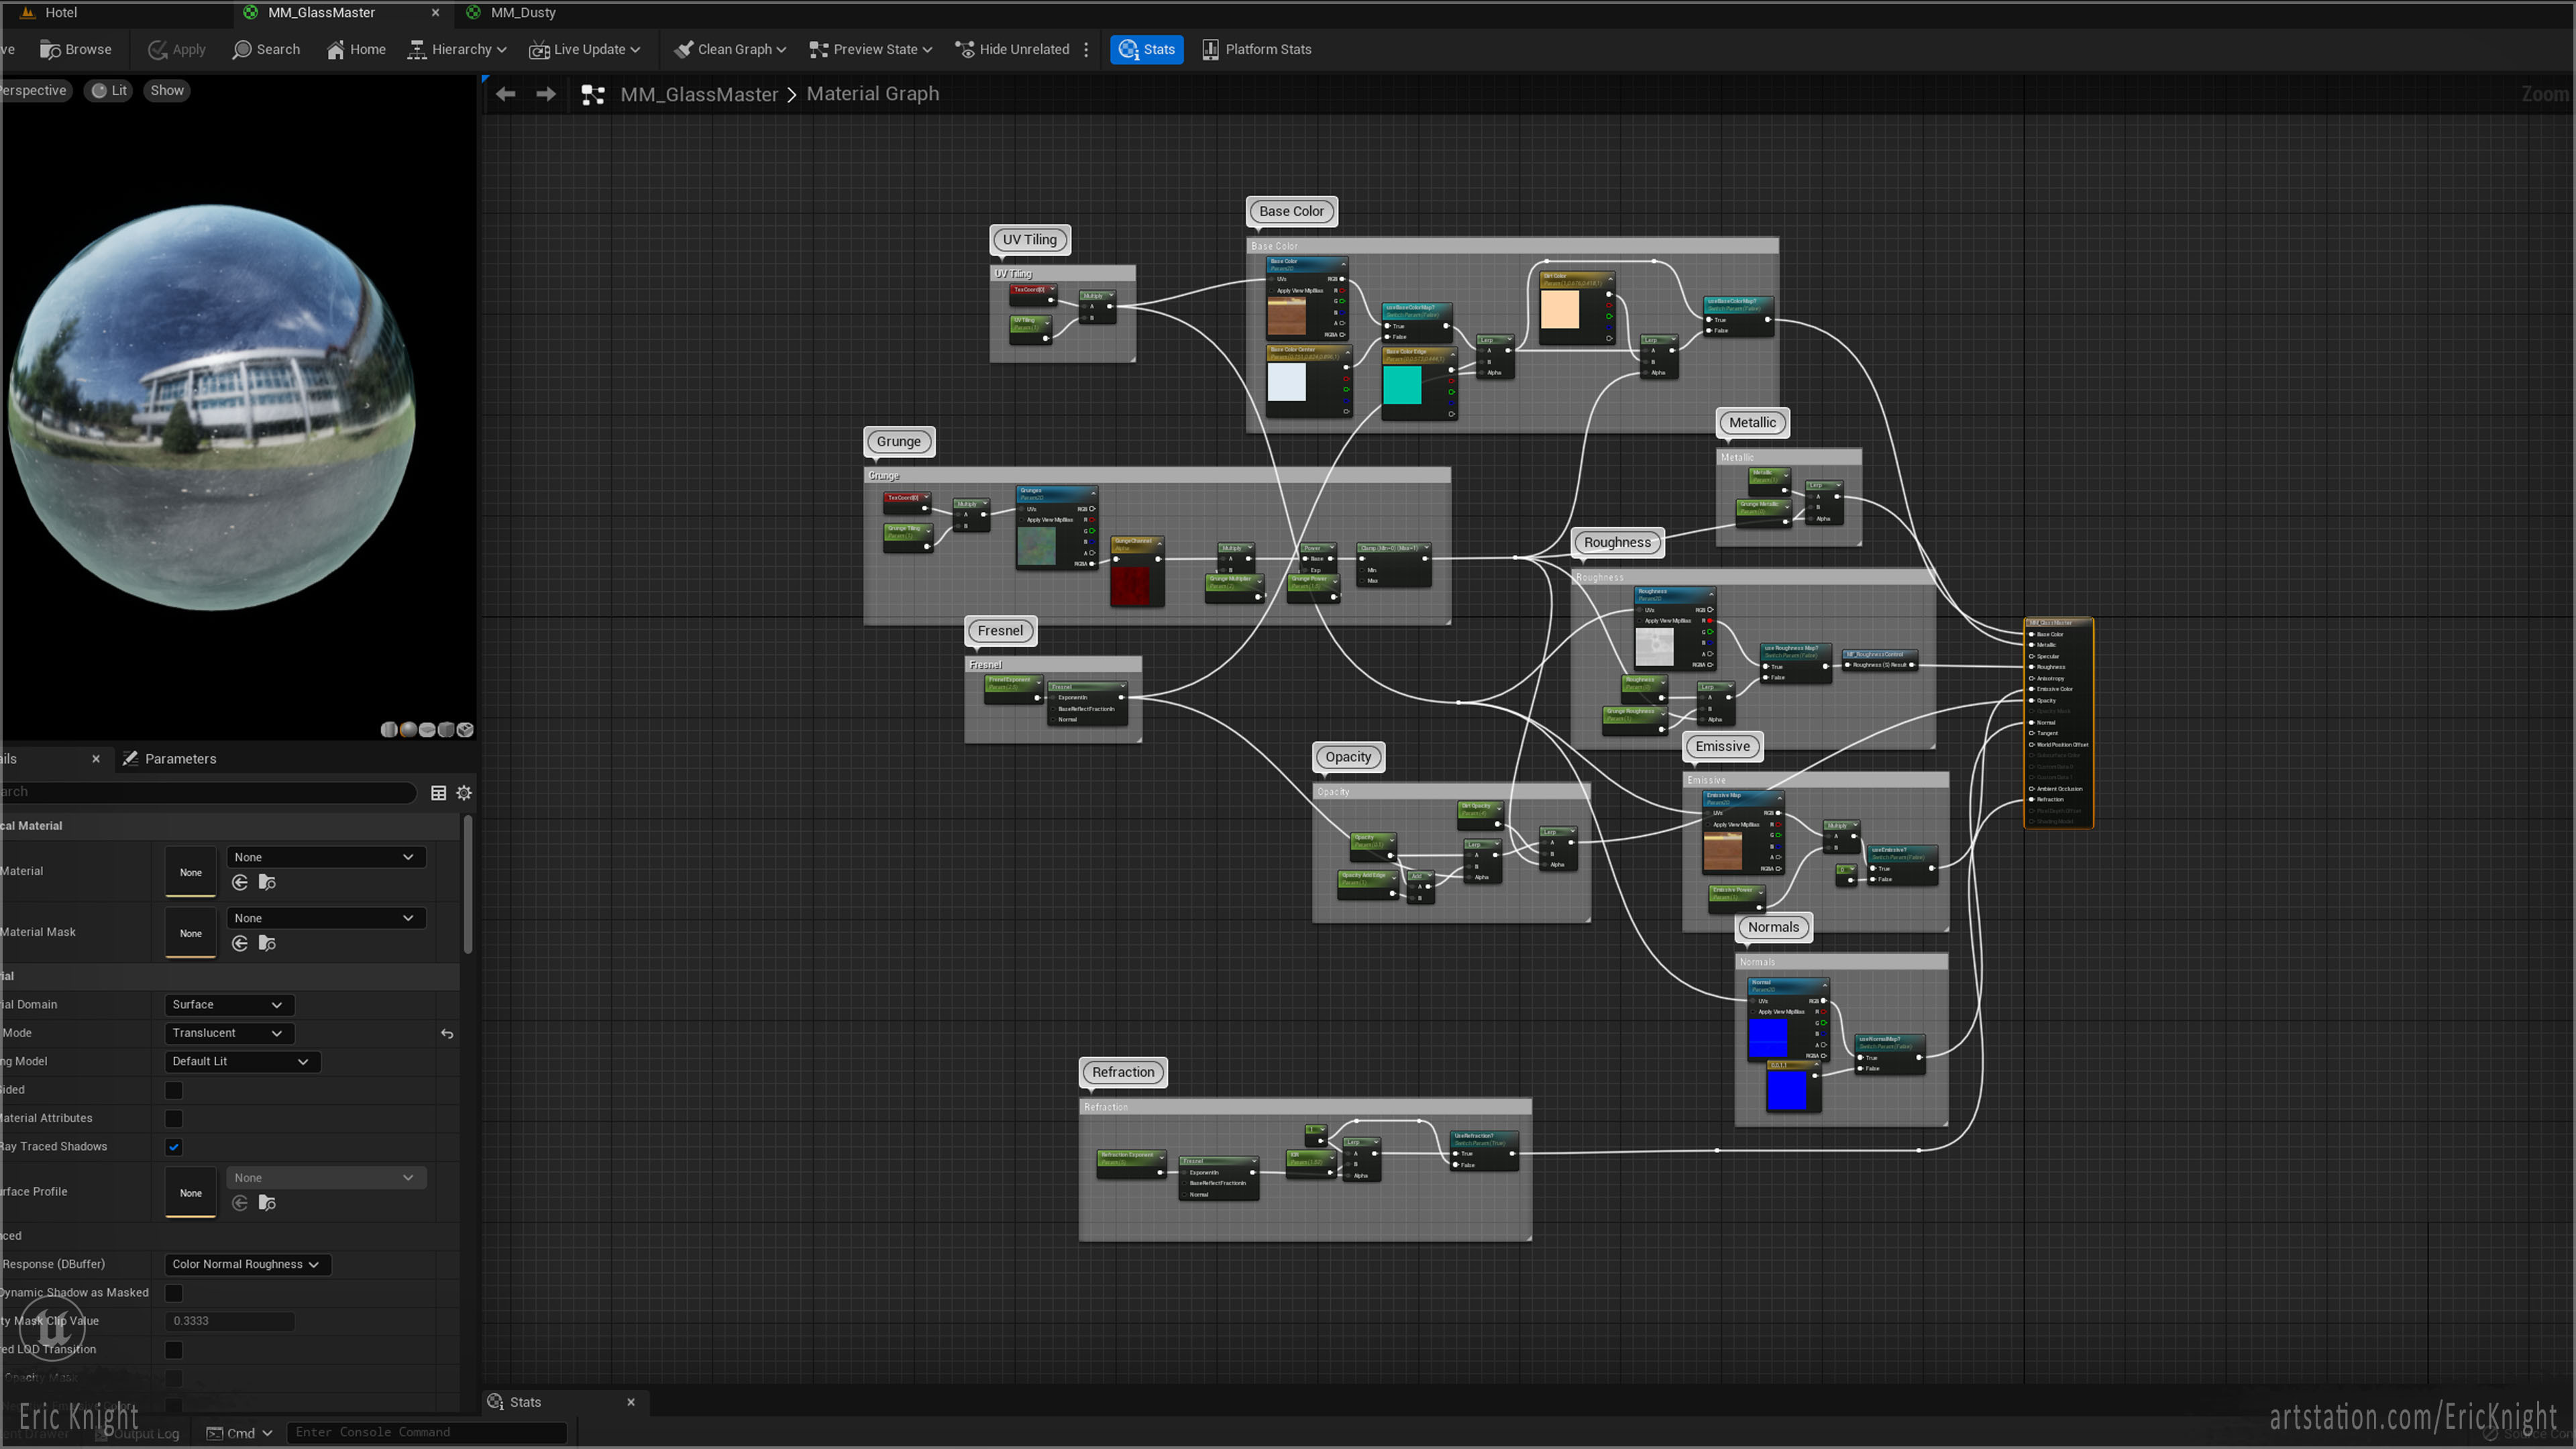2576x1449 pixels.
Task: Open the Hierarchy dropdown
Action: pos(457,49)
